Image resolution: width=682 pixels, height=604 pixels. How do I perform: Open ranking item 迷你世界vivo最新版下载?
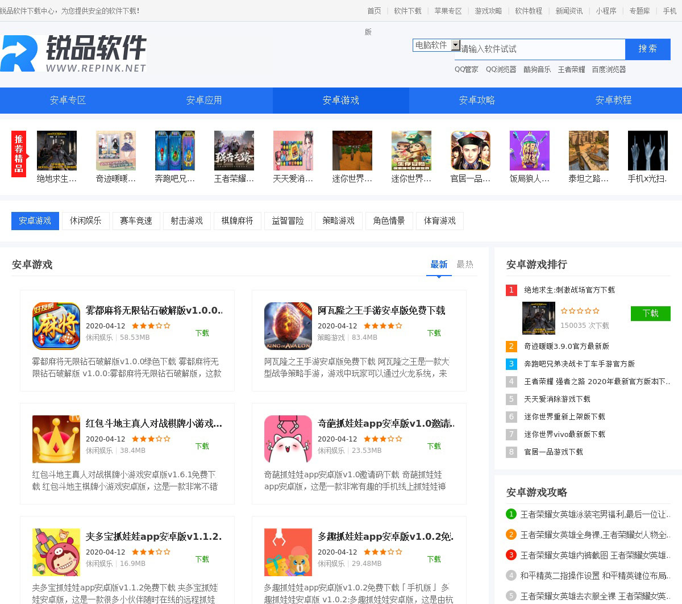(x=565, y=434)
